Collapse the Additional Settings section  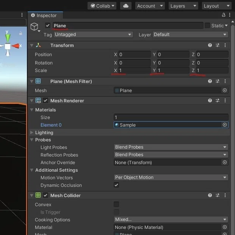tap(31, 170)
